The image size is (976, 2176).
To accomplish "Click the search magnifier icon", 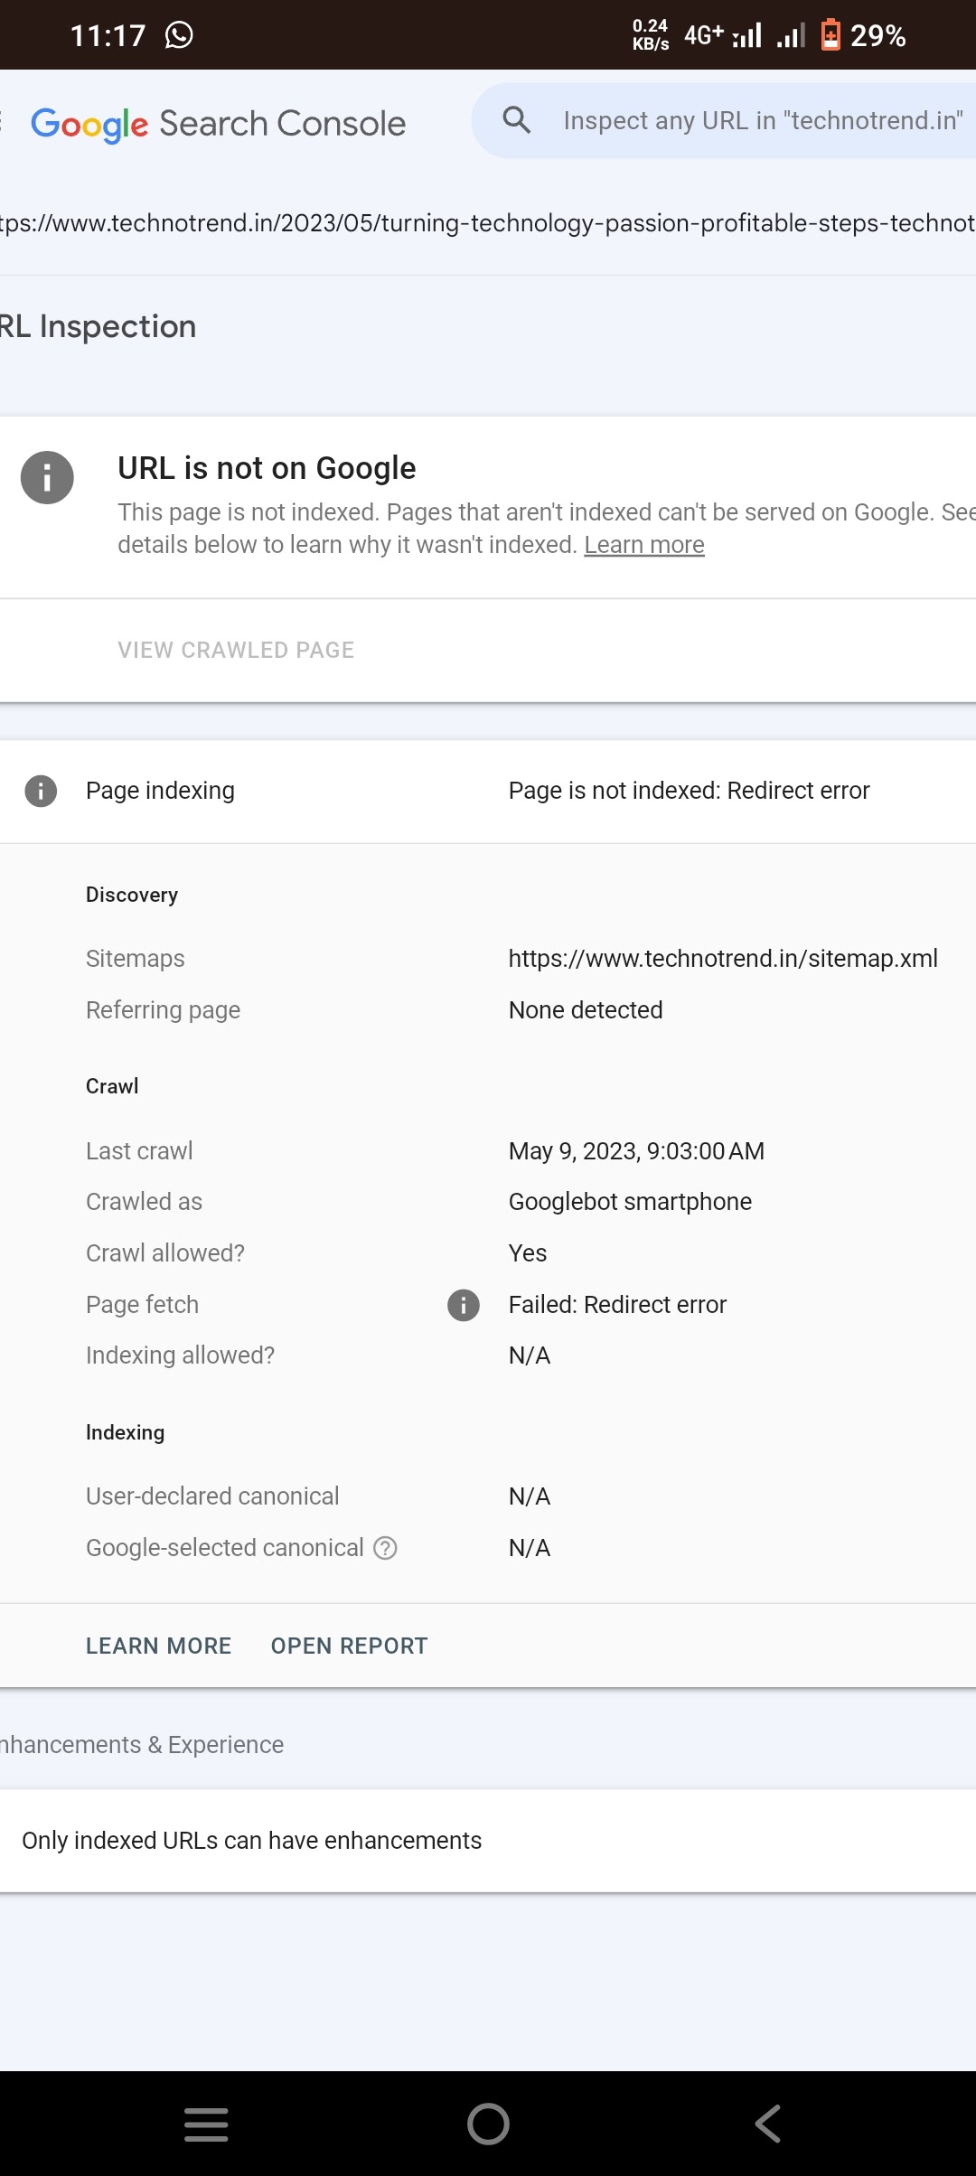I will pyautogui.click(x=516, y=119).
